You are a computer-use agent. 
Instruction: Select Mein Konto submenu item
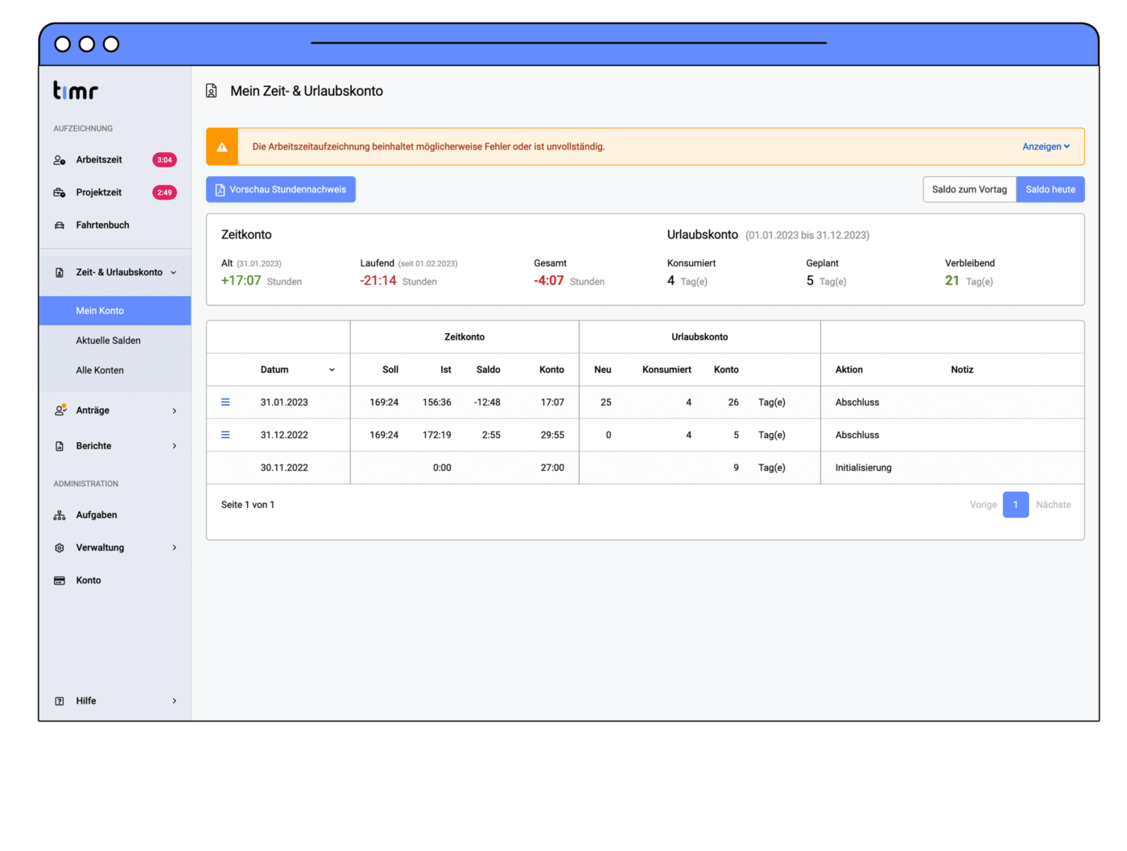pos(115,311)
